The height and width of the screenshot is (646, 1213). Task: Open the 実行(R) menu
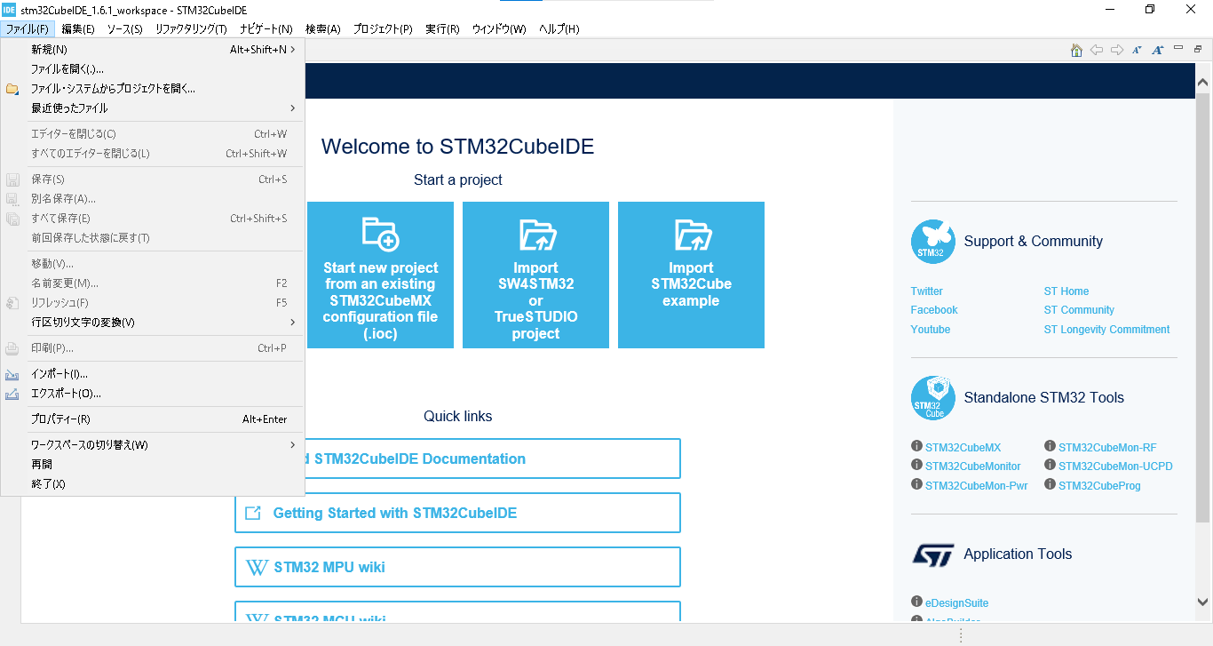(442, 29)
